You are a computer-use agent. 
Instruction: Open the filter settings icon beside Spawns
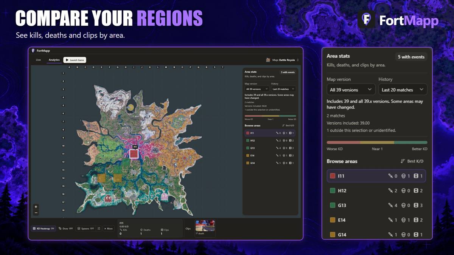coord(99,229)
